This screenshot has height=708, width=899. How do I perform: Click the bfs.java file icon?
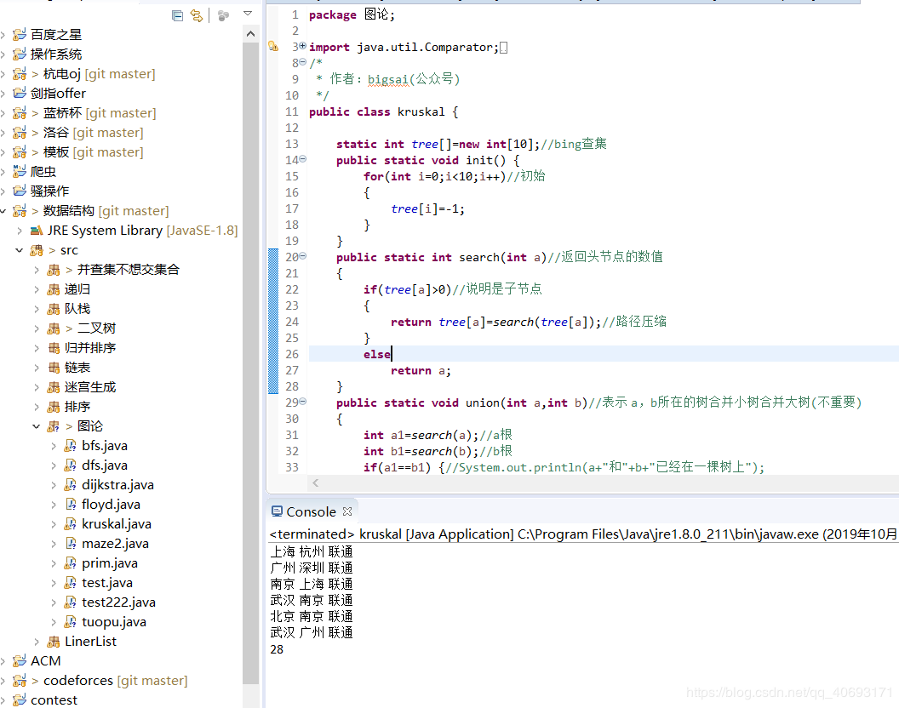pos(70,446)
